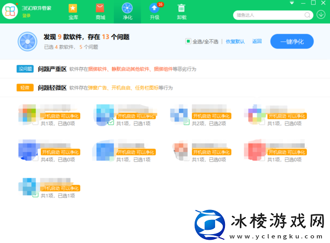
Task: Click the search box with 猎鱼达人
Action: 273,15
